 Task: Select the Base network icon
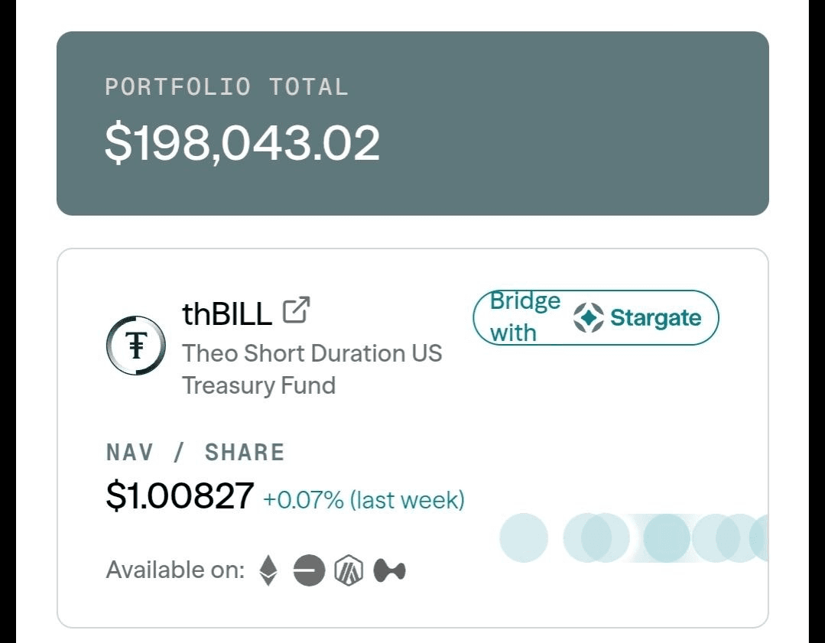click(x=309, y=570)
